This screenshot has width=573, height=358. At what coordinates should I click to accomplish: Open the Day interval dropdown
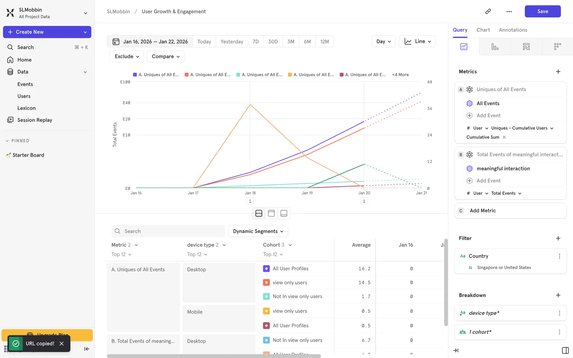point(383,41)
